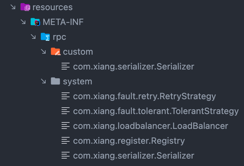Click the orange custom folder icon
This screenshot has width=244, height=166.
[55, 52]
